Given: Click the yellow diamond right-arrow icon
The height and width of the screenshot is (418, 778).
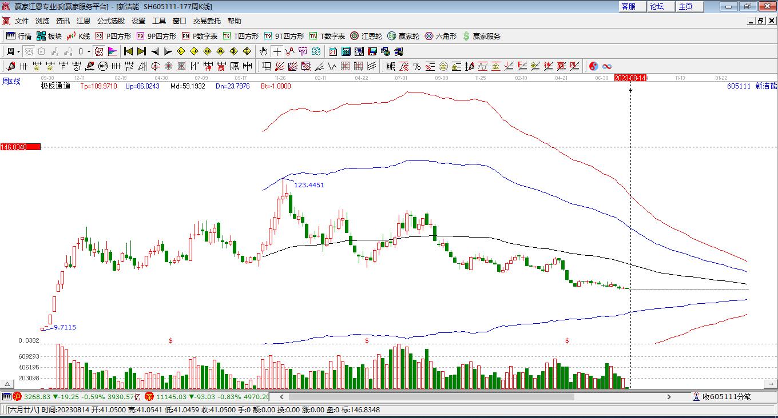Looking at the screenshot, I should (x=194, y=51).
